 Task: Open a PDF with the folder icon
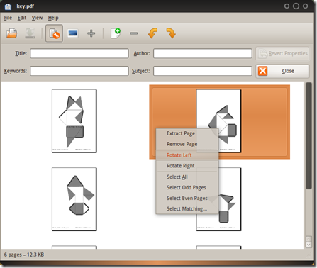(11, 33)
